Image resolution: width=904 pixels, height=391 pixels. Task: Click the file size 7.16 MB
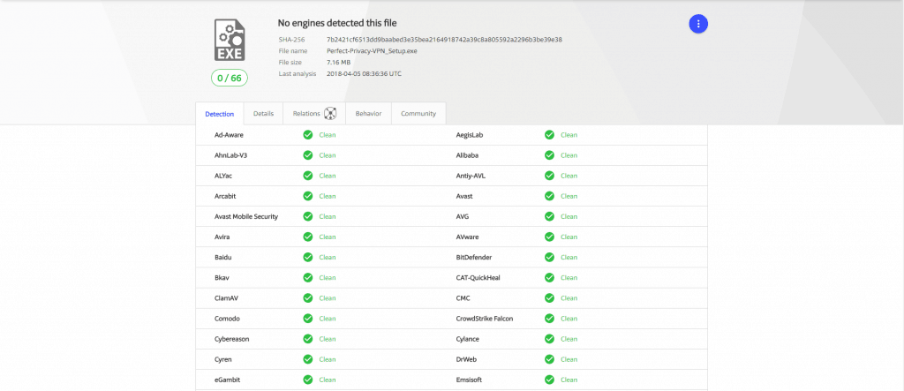click(x=338, y=63)
